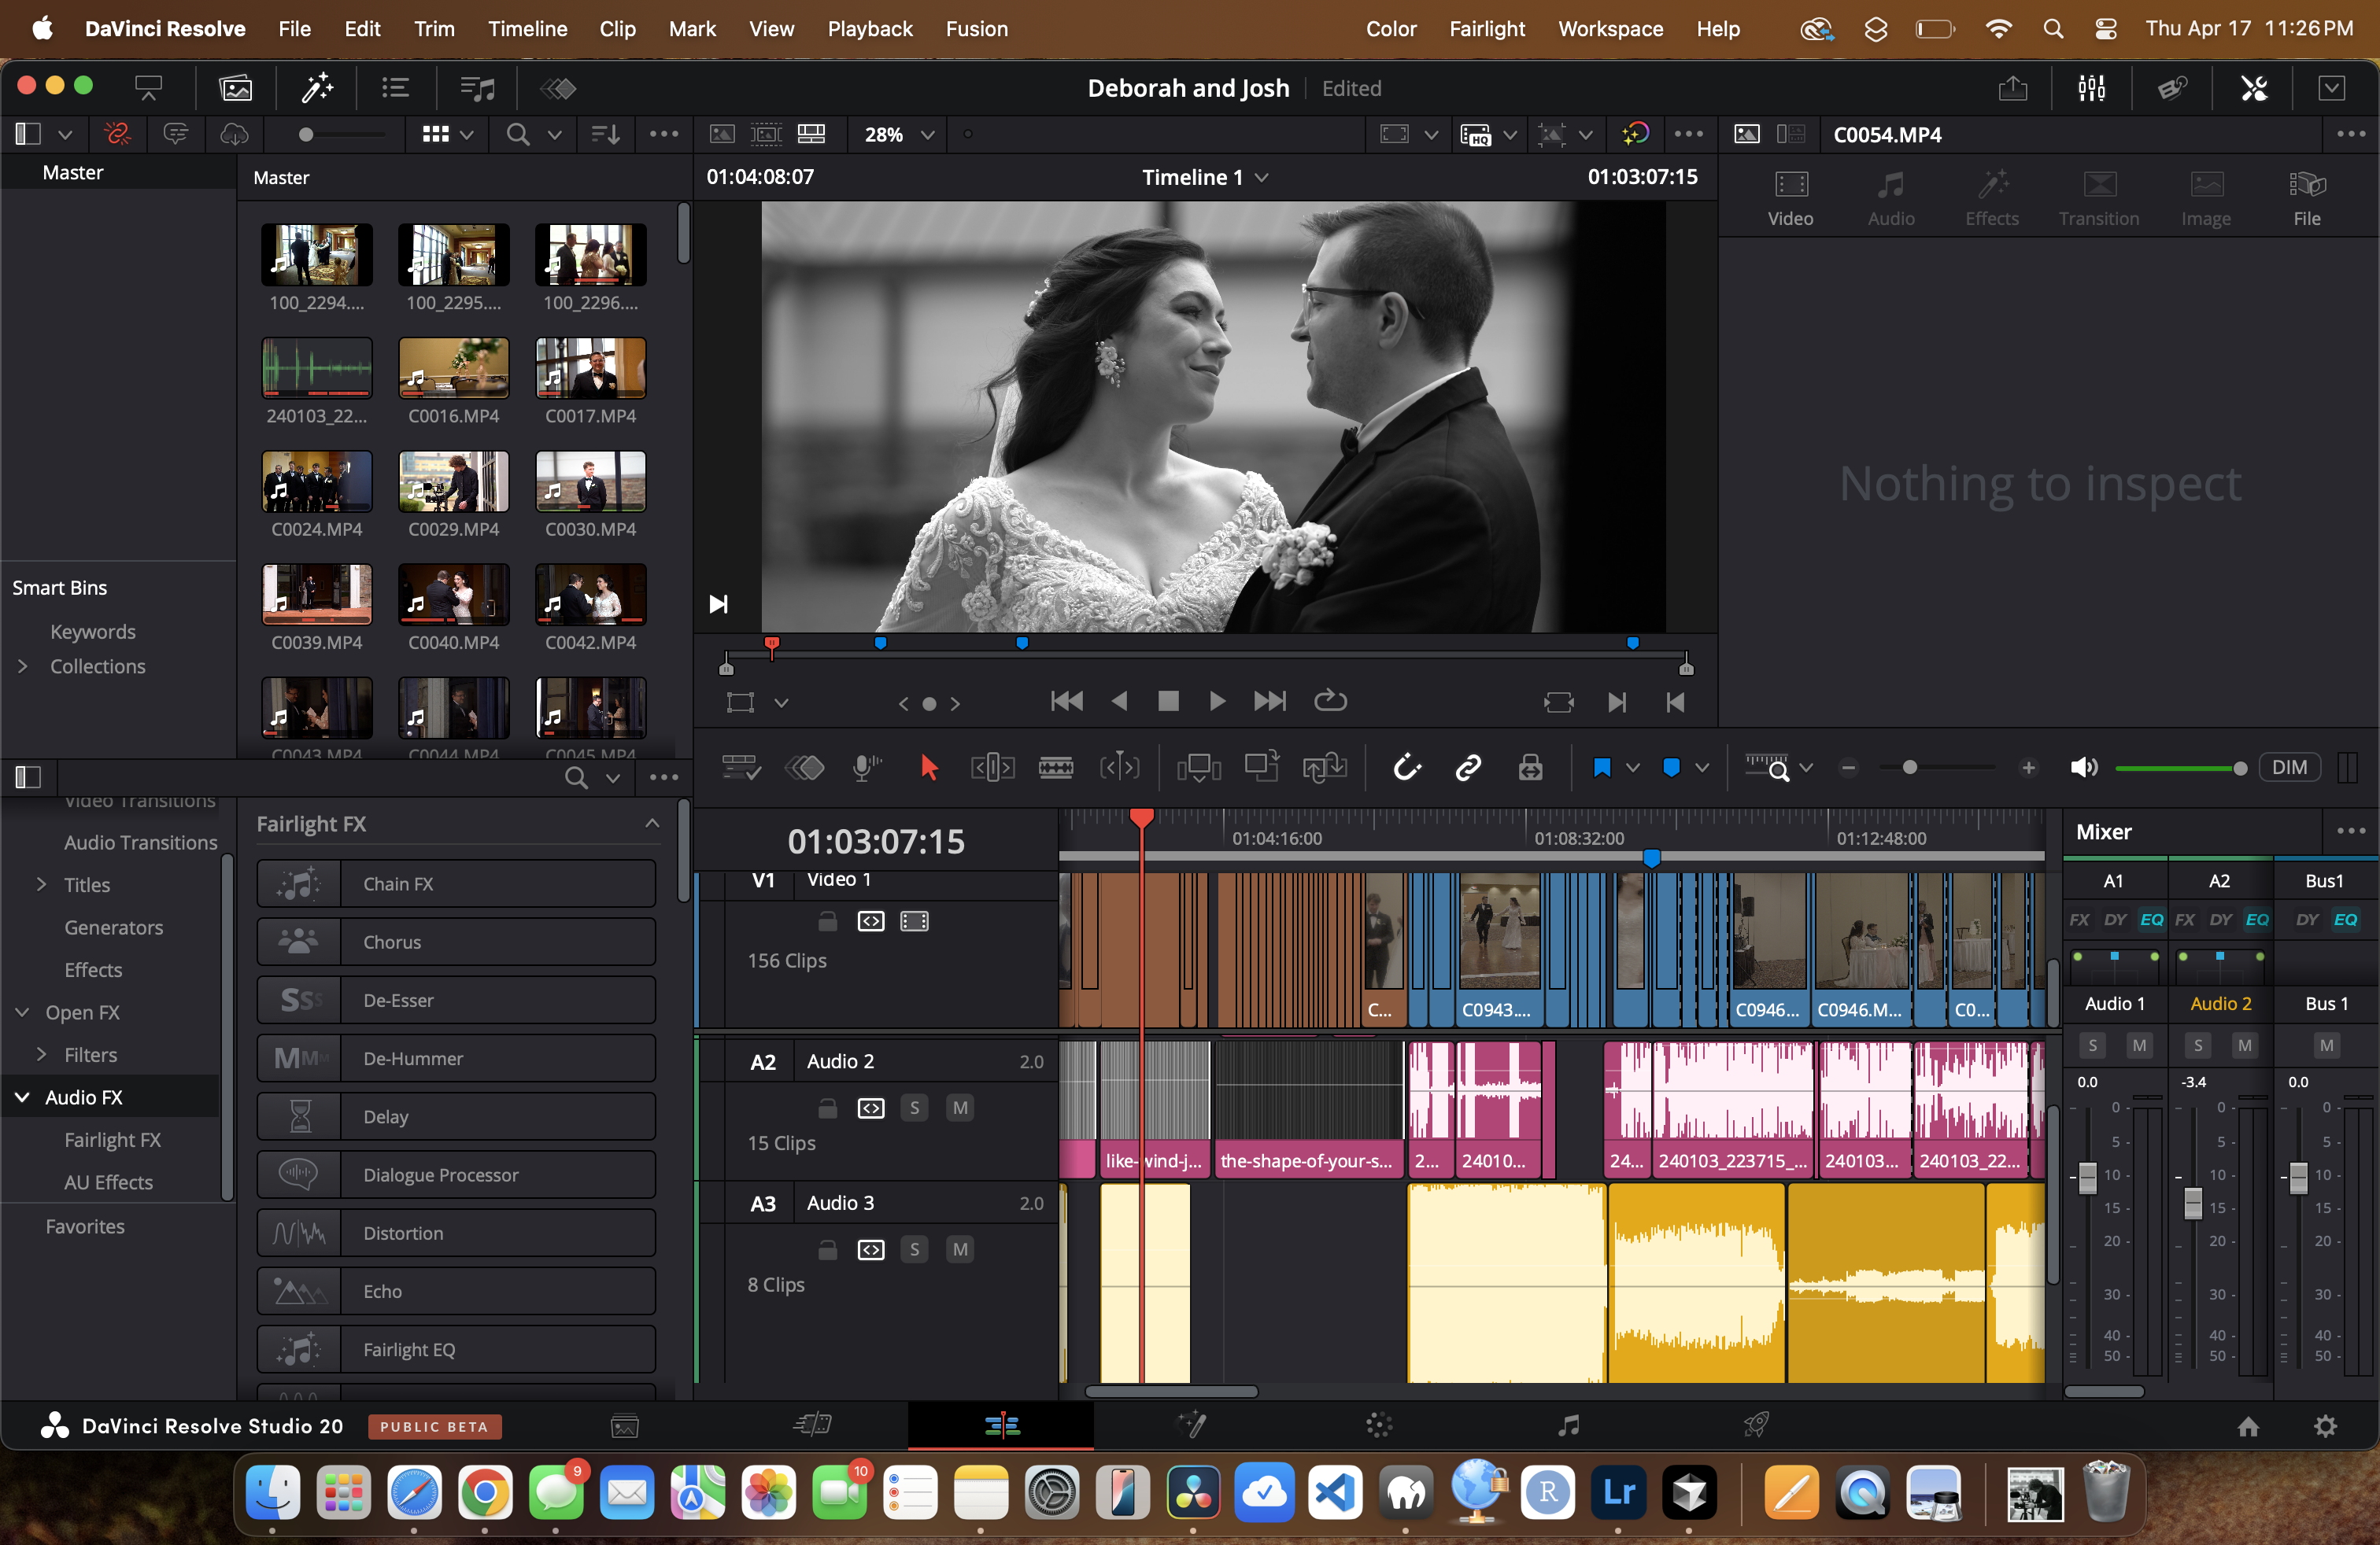The image size is (2380, 1545).
Task: Click the Play button in viewer
Action: [x=1217, y=702]
